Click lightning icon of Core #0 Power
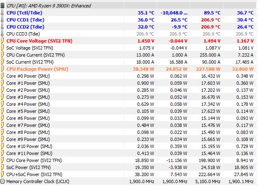This screenshot has width=259, height=186. 2,76
